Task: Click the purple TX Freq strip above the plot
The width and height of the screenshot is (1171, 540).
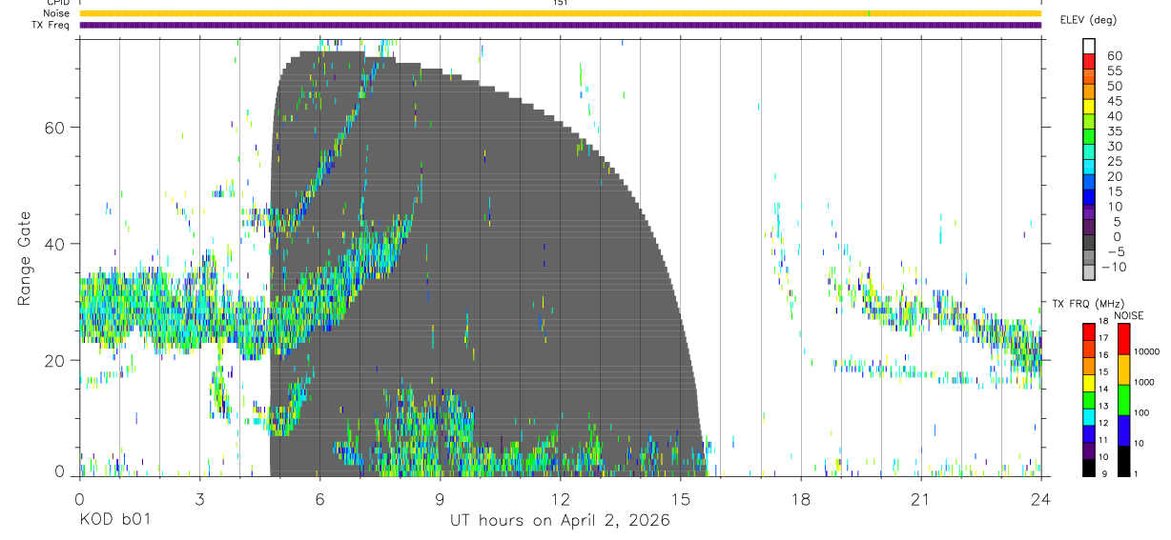Action: (x=560, y=25)
